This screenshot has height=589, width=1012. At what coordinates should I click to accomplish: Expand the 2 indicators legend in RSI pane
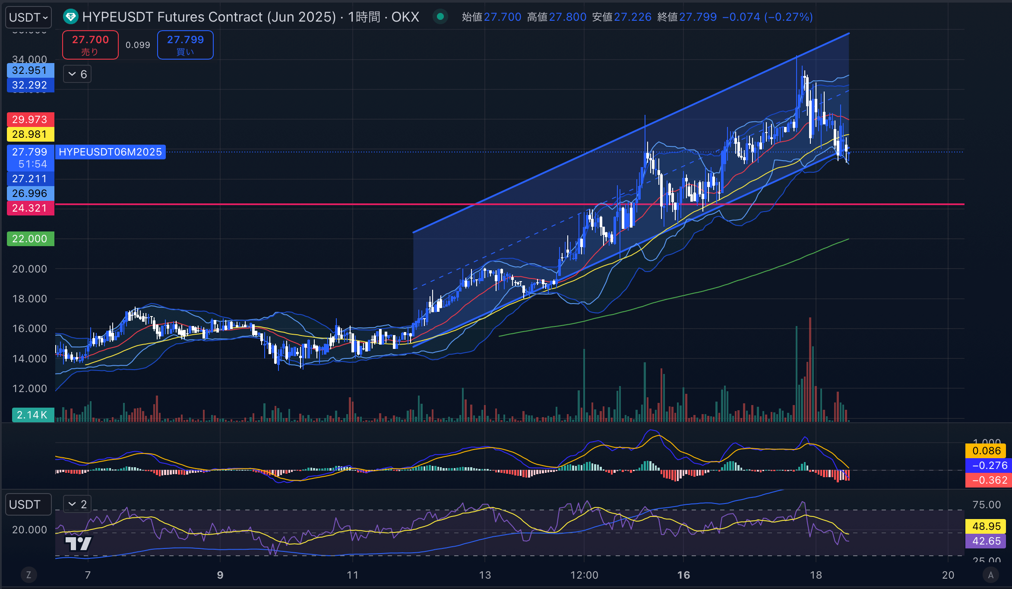pos(77,504)
